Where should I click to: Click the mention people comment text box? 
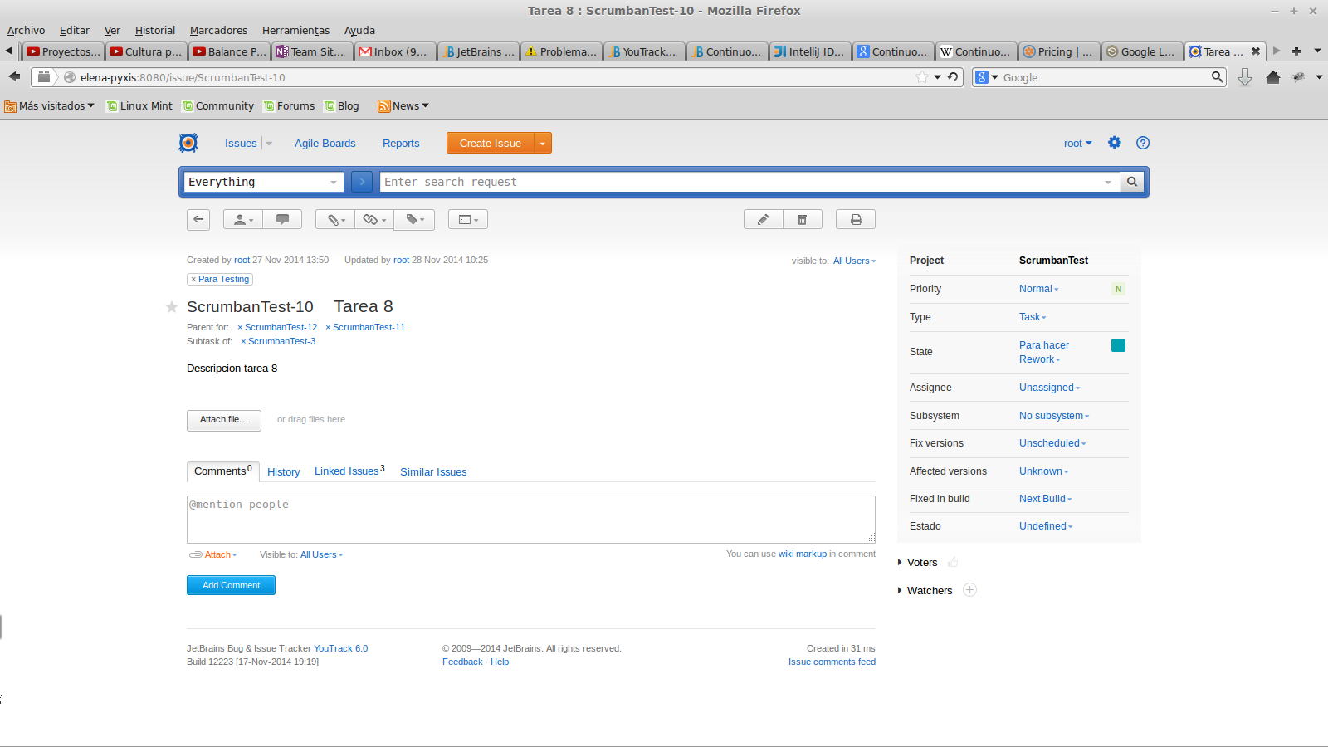pos(530,519)
